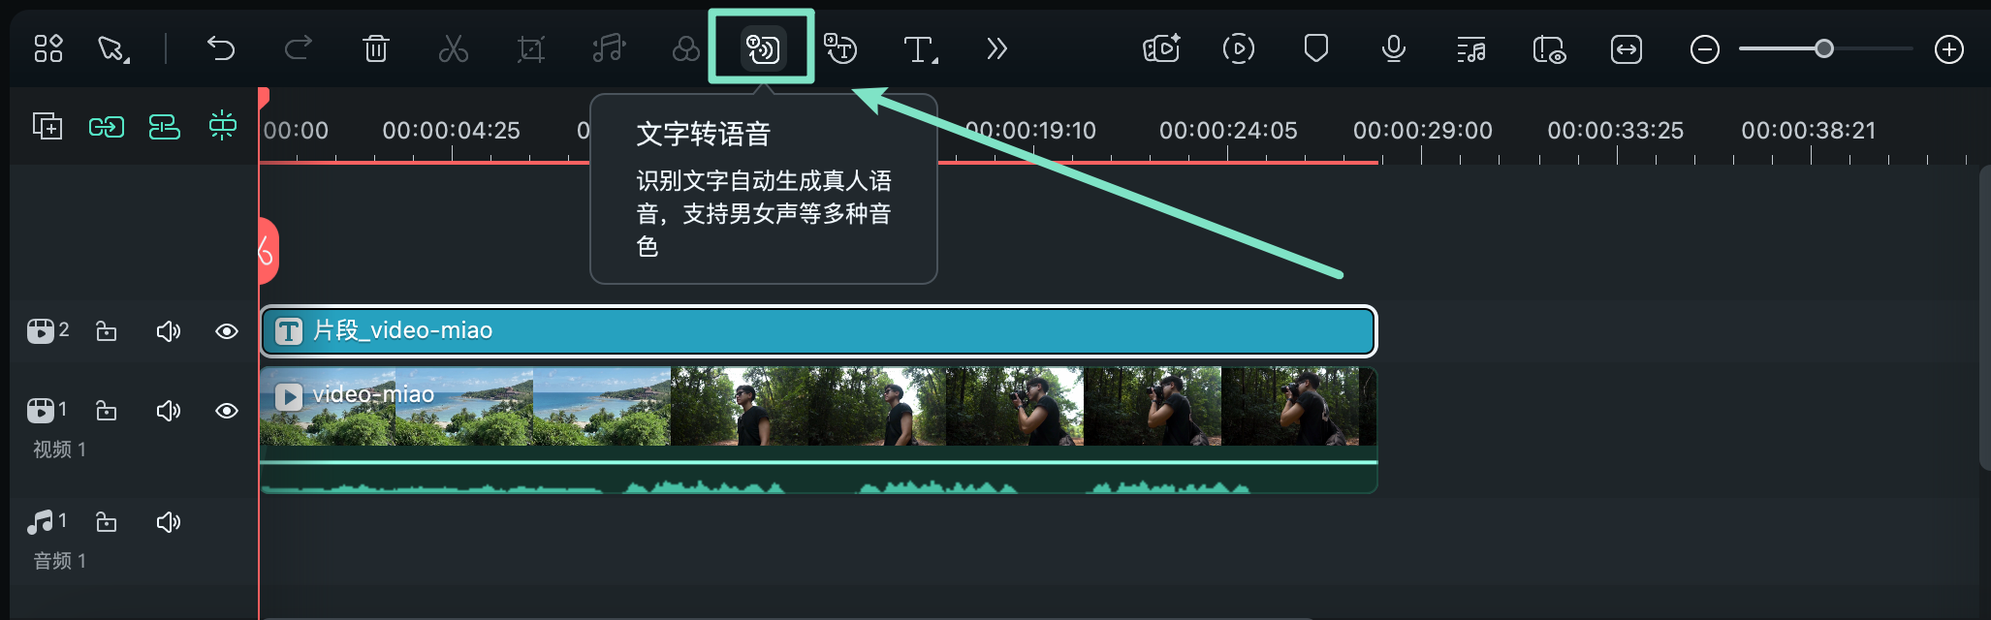The image size is (1991, 620).
Task: Click the AI face enhance icon
Action: coord(1161,48)
